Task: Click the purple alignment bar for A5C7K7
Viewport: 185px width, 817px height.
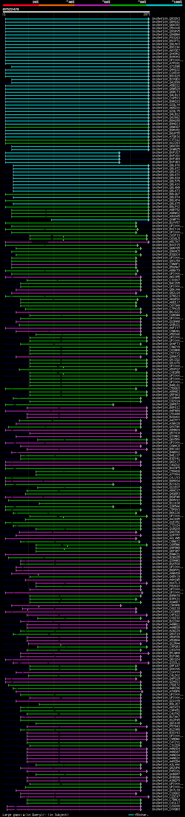Action: pos(77,242)
